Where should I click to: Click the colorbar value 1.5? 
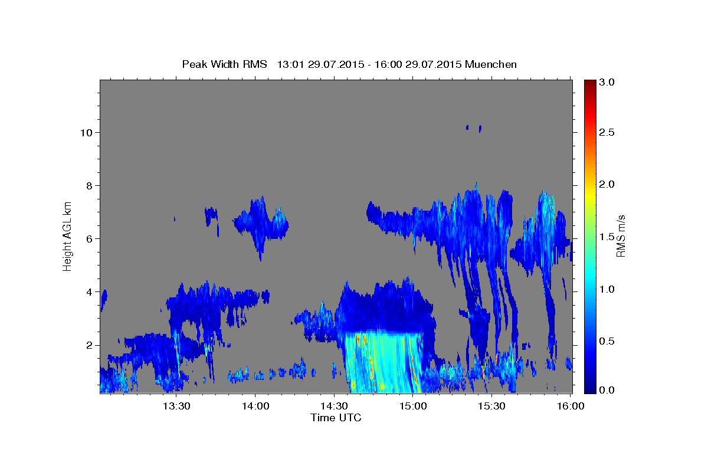[608, 237]
